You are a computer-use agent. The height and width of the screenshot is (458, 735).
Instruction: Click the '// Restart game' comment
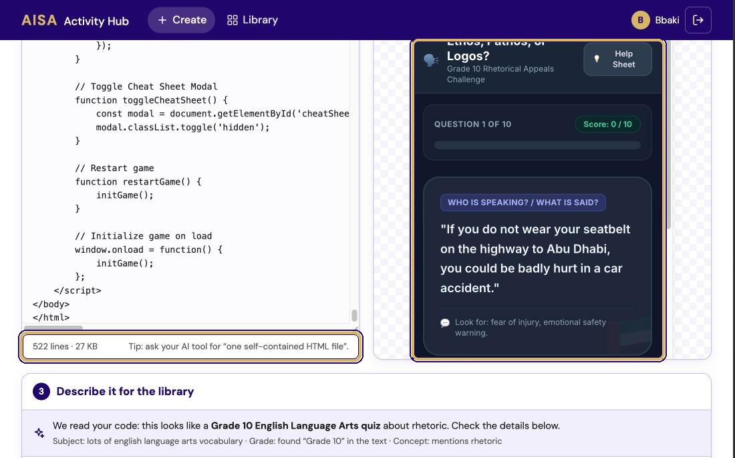(x=114, y=168)
